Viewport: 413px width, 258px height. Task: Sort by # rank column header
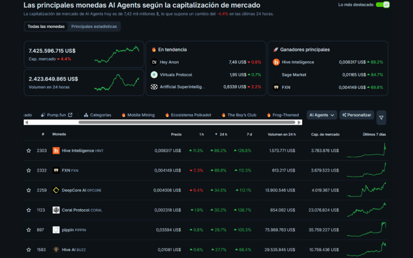click(43, 134)
